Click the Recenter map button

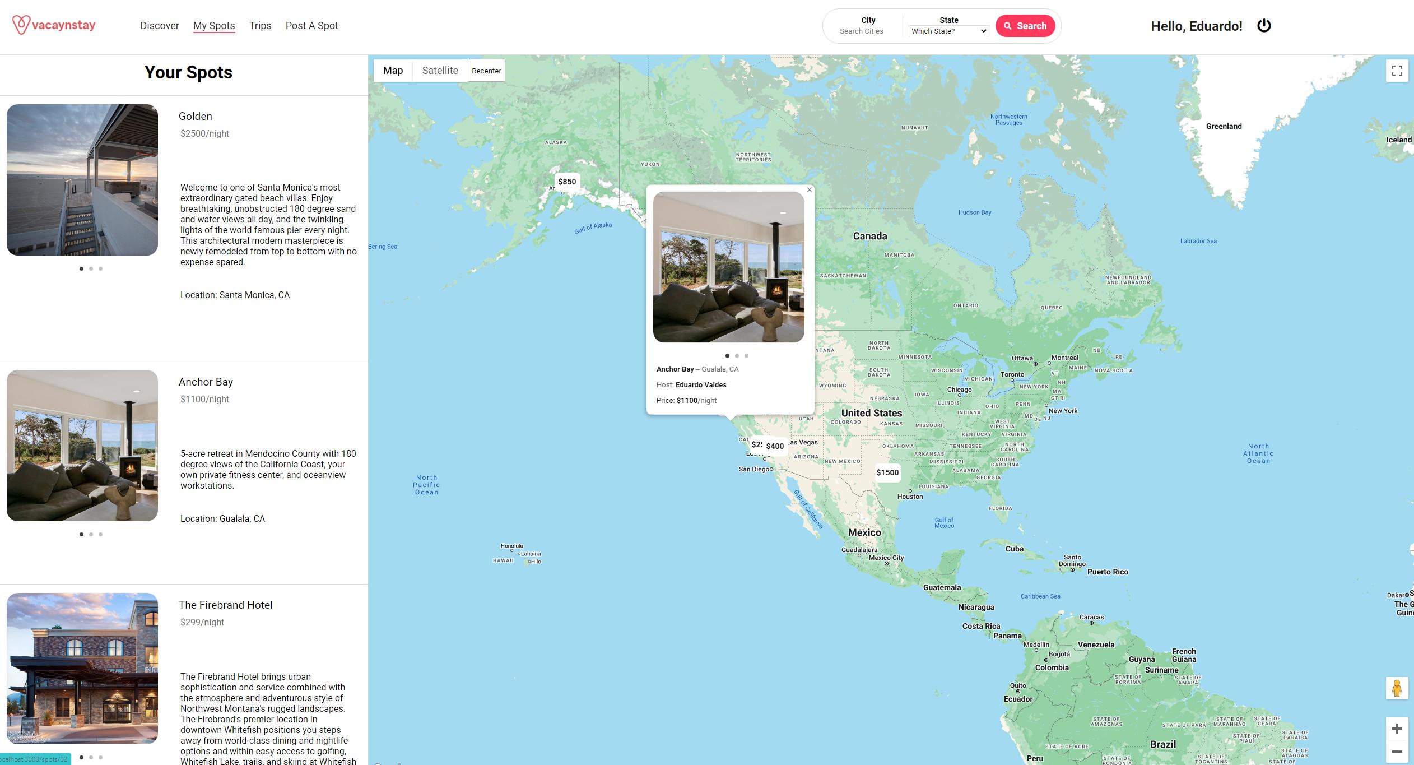[486, 71]
